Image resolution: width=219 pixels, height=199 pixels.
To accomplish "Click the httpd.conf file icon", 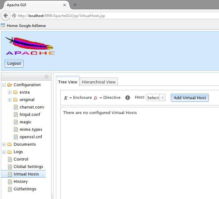I will pyautogui.click(x=16, y=115).
